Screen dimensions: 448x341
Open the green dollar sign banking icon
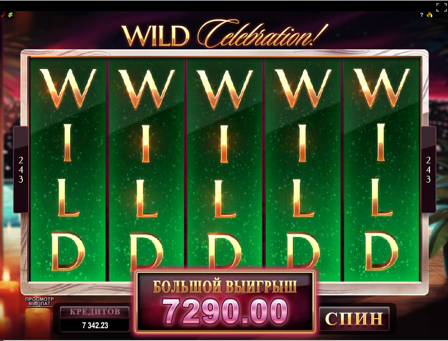tap(10, 14)
